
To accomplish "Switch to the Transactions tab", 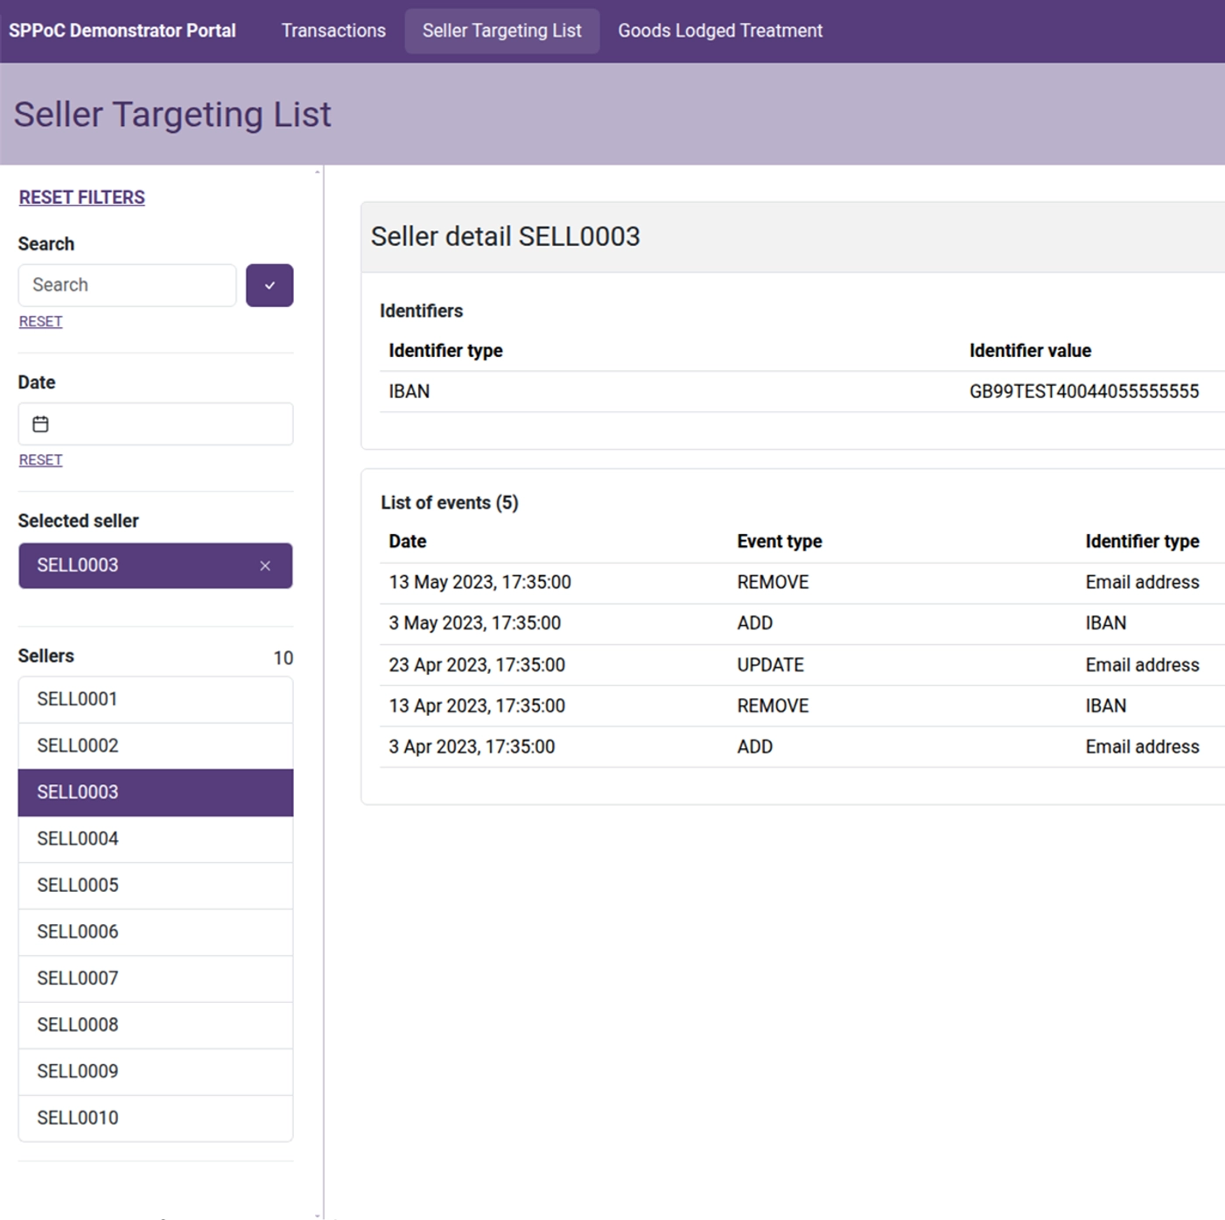I will click(332, 30).
